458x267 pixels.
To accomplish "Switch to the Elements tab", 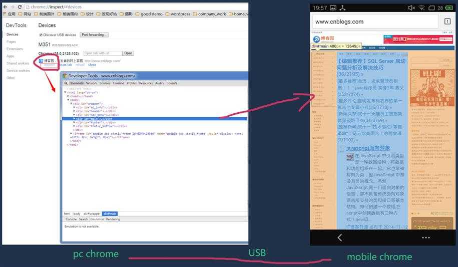I will pyautogui.click(x=77, y=83).
